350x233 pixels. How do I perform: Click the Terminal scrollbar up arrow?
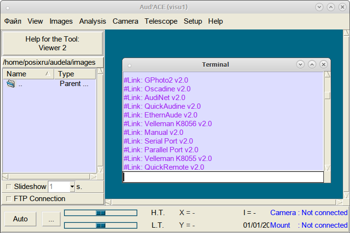tap(327, 74)
